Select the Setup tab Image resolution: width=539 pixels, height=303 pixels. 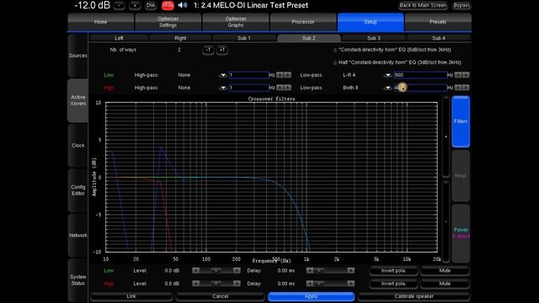pos(371,22)
